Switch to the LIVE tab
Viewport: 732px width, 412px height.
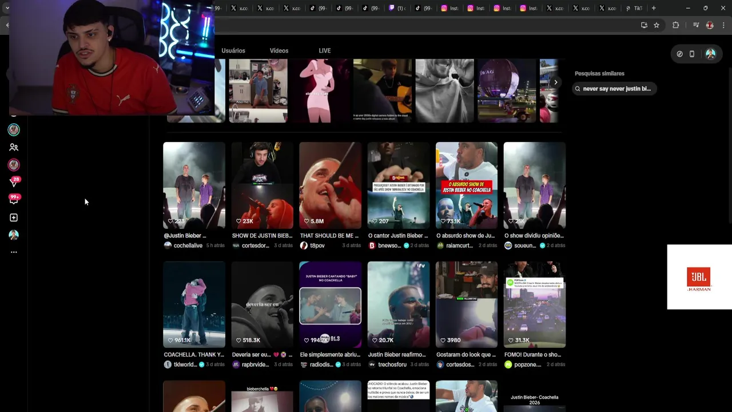(325, 50)
